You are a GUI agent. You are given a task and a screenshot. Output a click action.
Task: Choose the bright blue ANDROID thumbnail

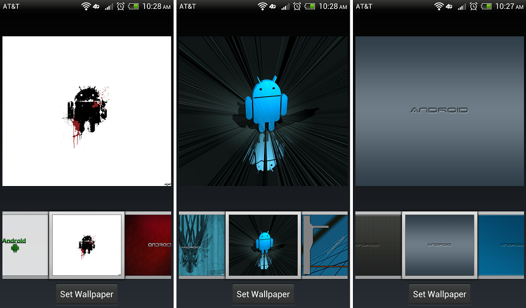[x=501, y=244]
